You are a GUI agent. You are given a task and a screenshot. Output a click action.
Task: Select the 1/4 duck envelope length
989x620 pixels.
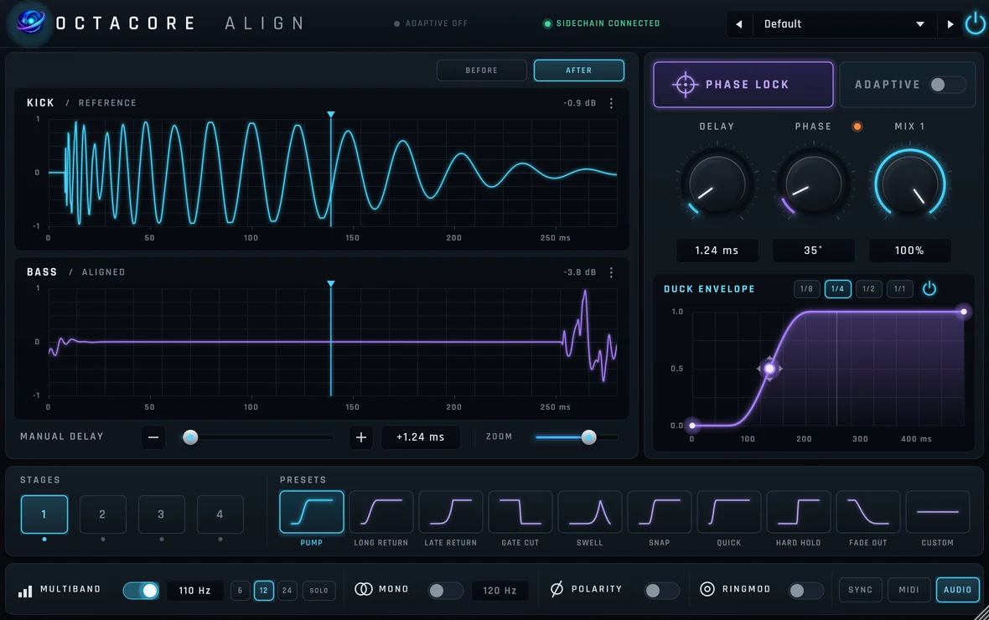(837, 289)
